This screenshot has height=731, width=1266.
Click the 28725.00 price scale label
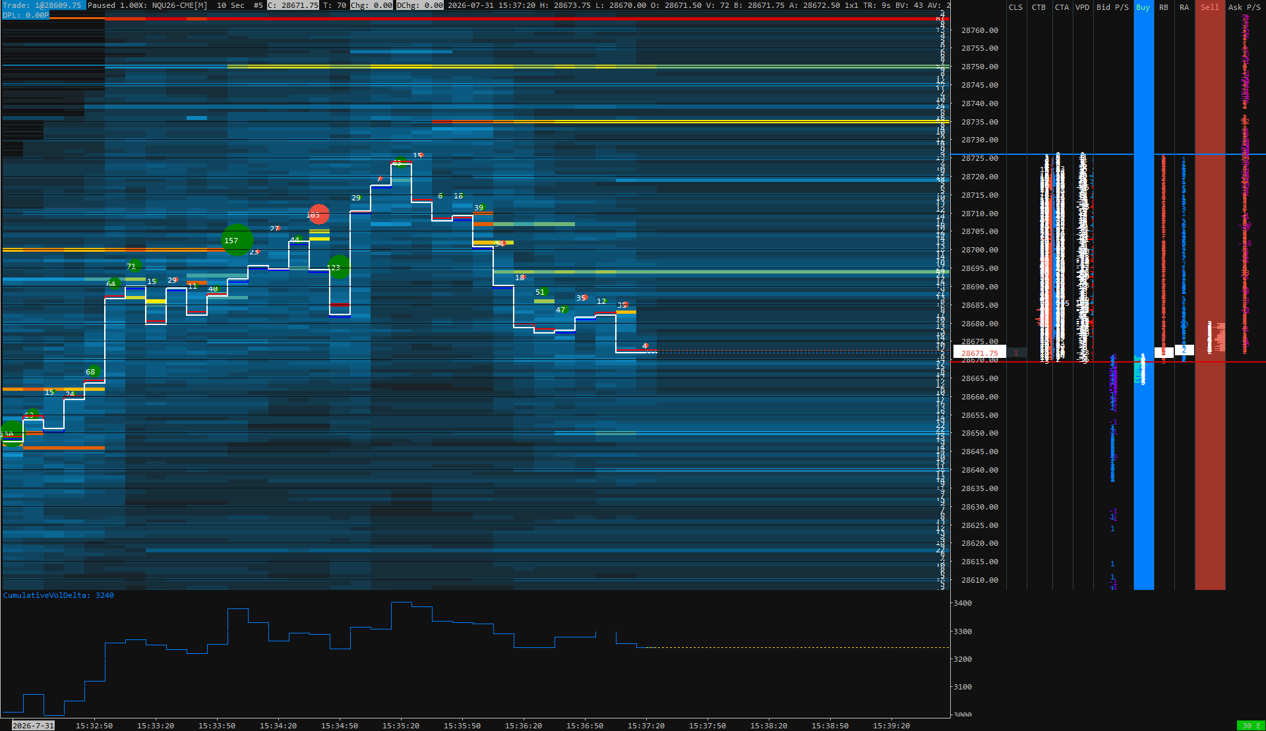click(x=980, y=158)
